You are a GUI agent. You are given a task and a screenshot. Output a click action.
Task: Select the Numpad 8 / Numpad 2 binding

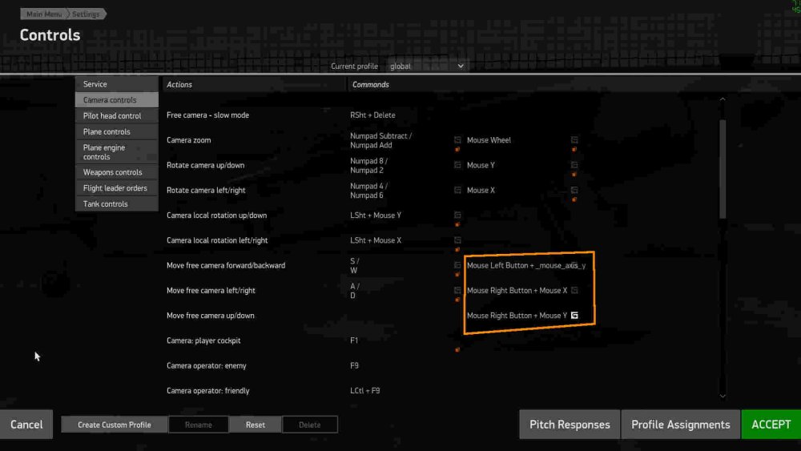(368, 166)
